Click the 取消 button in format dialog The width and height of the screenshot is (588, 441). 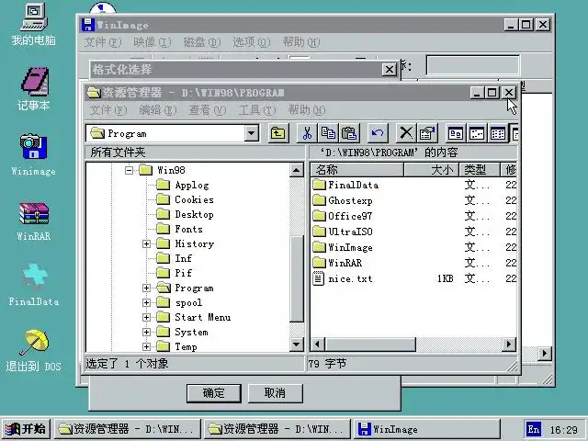(x=276, y=393)
